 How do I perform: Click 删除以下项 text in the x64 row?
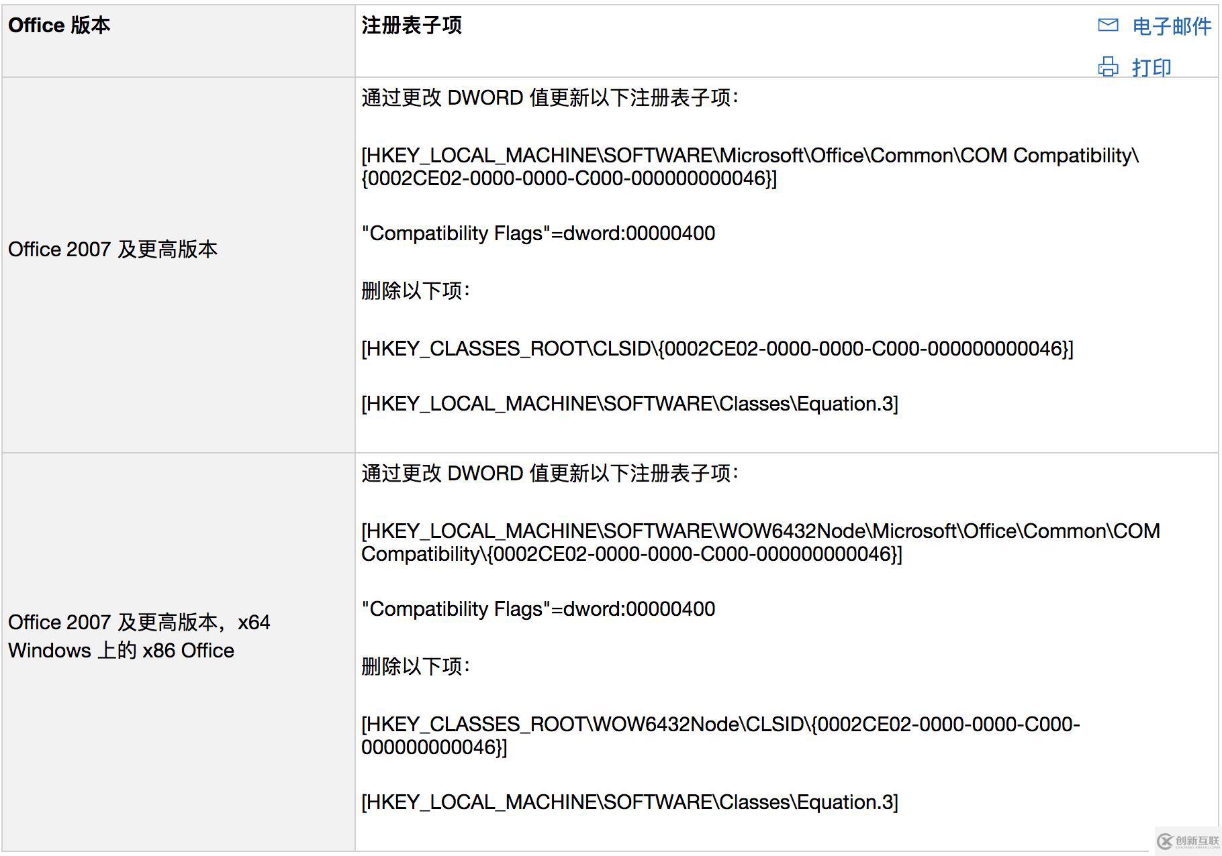[415, 667]
